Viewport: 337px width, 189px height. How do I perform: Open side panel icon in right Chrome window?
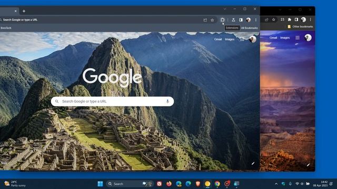(296, 19)
